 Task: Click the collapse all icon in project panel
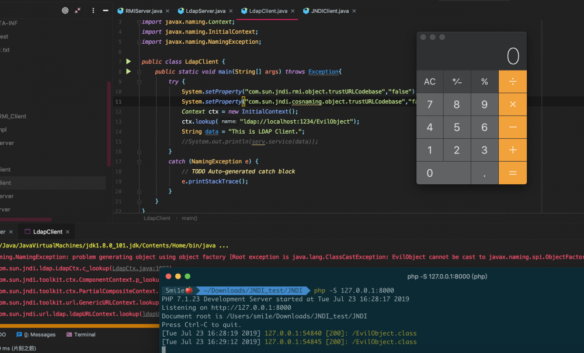[x=78, y=11]
